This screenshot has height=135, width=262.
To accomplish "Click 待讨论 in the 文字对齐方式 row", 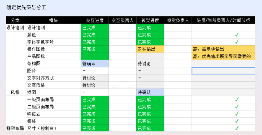I will pyautogui.click(x=95, y=78).
